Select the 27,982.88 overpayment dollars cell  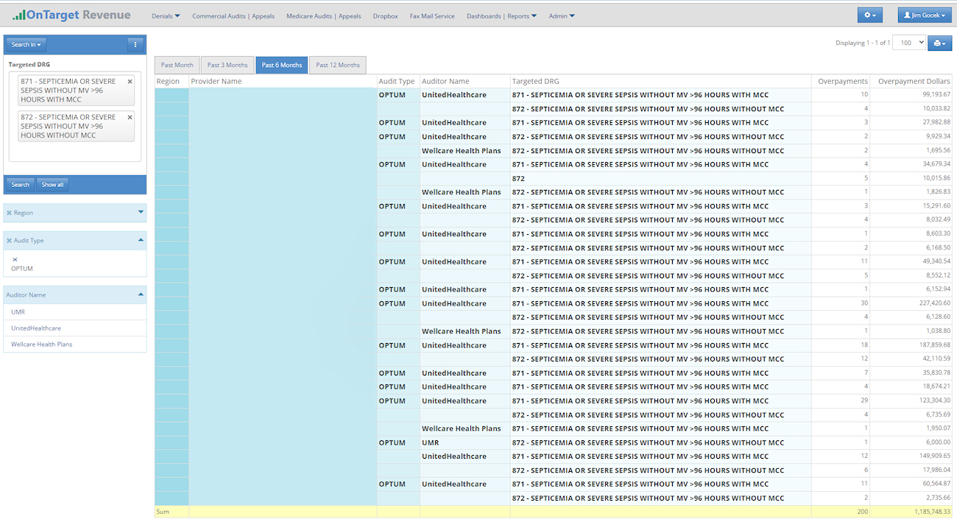[911, 122]
